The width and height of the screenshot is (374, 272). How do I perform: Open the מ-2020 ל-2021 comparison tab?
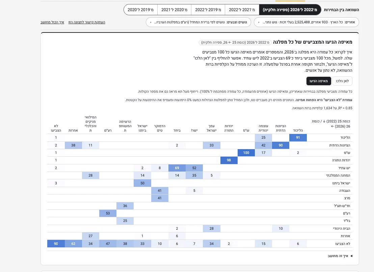174,10
